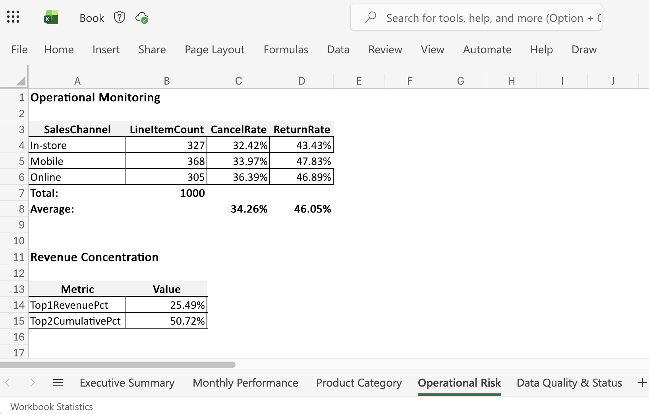The width and height of the screenshot is (649, 414).
Task: Add a new worksheet with the plus icon
Action: (642, 383)
